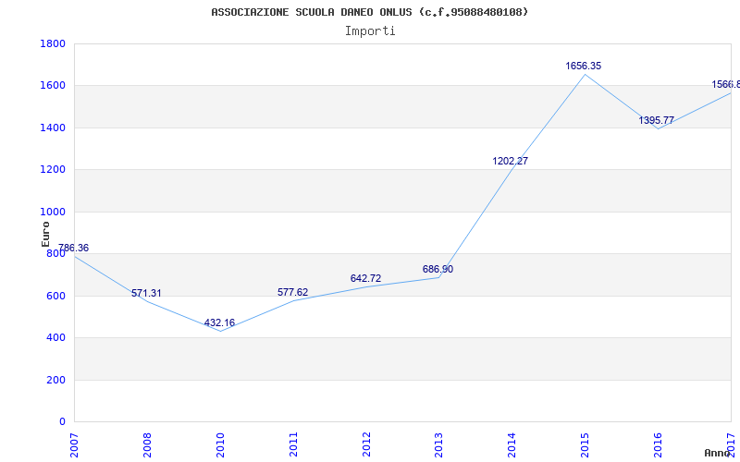Select the 2008 x-axis label
740x462 pixels.
pyautogui.click(x=148, y=444)
